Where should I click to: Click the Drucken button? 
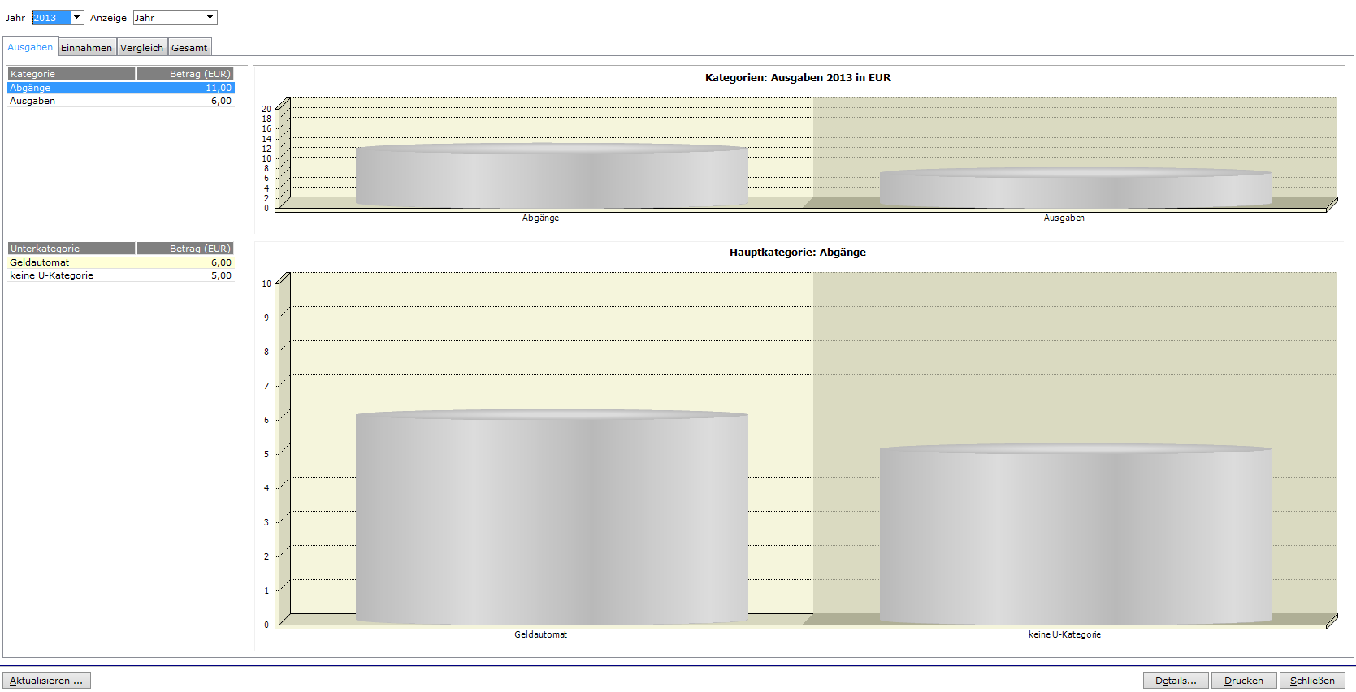coord(1244,681)
